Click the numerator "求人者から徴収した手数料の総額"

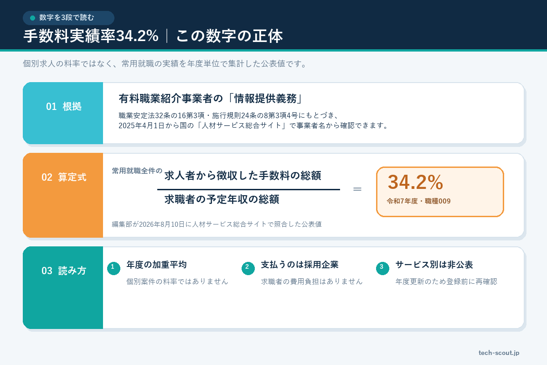click(x=243, y=176)
